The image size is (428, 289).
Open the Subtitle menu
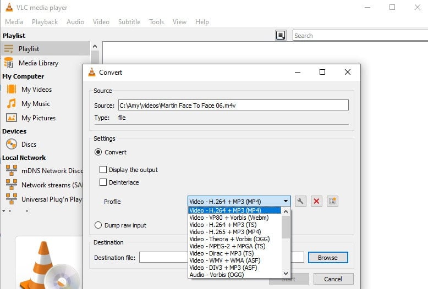coord(129,22)
